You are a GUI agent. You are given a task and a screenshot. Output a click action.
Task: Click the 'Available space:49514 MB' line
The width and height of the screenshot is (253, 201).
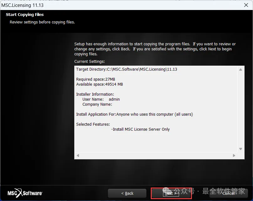click(x=99, y=84)
